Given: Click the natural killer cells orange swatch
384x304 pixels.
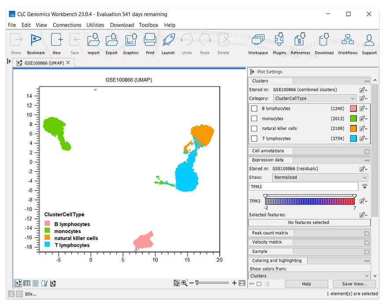Looking at the screenshot, I should pos(353,129).
